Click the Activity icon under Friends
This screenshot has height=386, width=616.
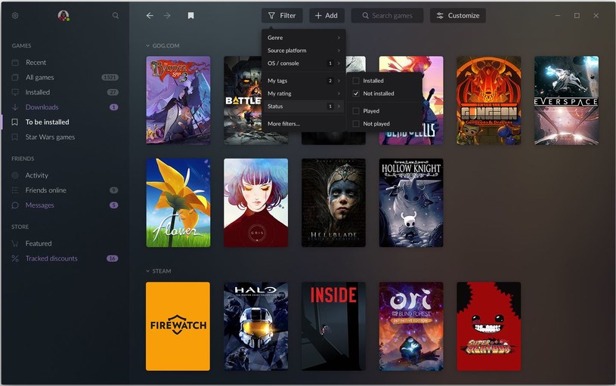click(x=15, y=175)
